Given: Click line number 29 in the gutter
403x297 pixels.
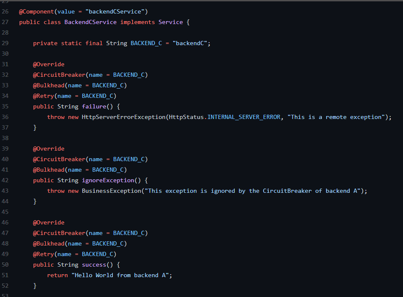Looking at the screenshot, I should pos(5,43).
